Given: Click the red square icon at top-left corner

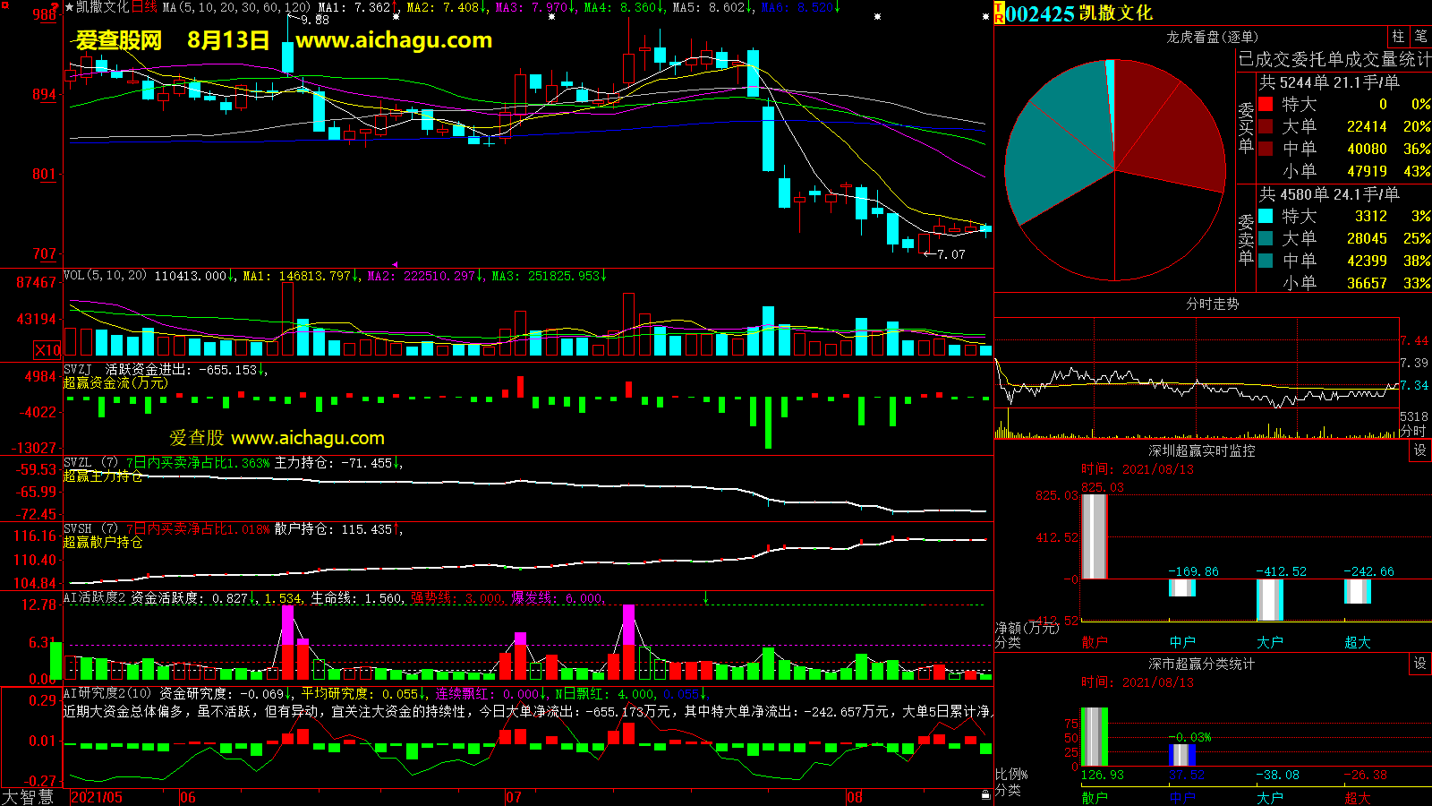Looking at the screenshot, I should pyautogui.click(x=60, y=7).
